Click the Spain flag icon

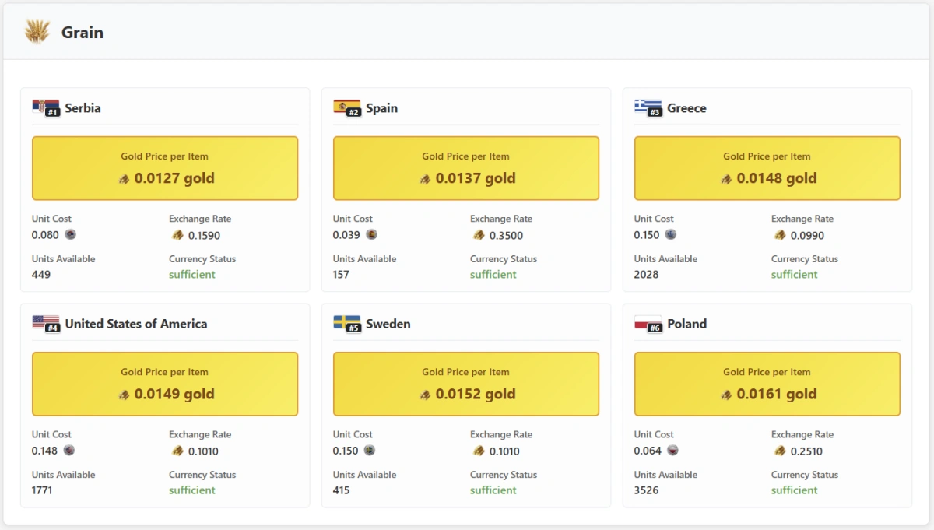click(x=346, y=107)
